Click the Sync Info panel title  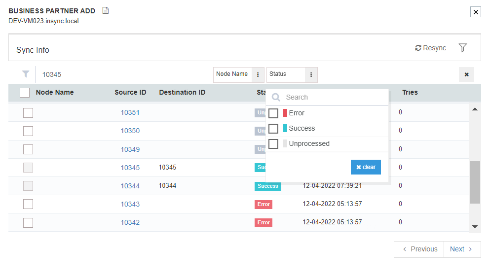click(33, 50)
